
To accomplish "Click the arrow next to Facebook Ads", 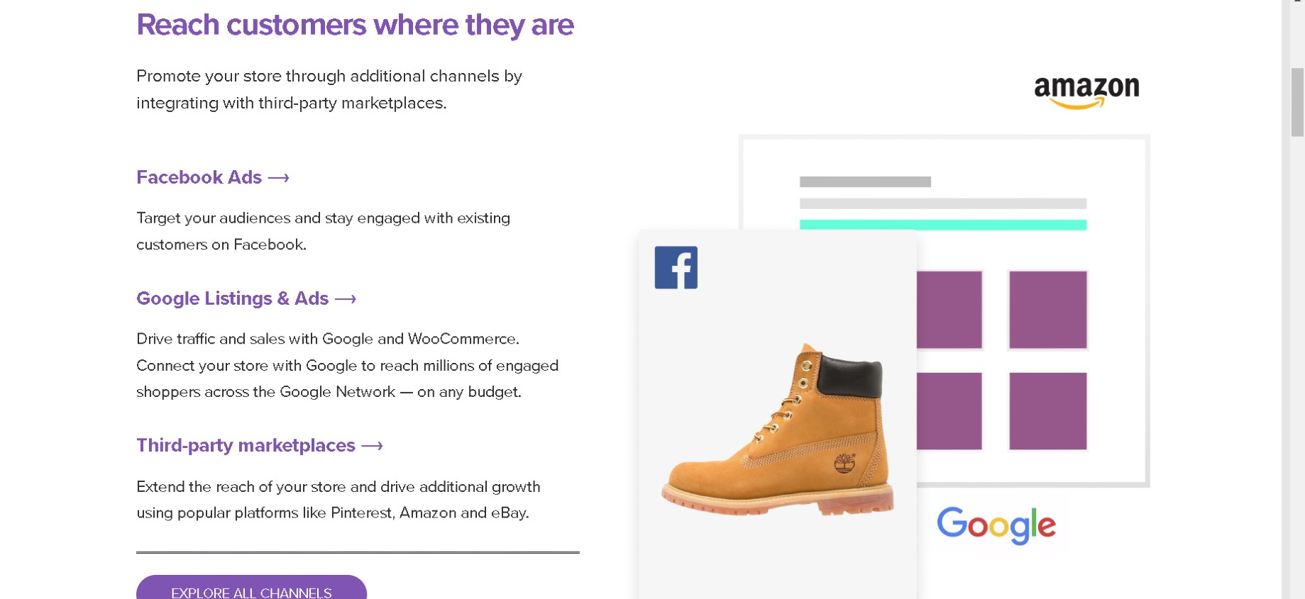I will click(278, 178).
